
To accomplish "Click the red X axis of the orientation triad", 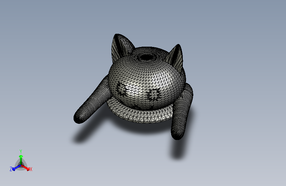I will click(x=26, y=168).
